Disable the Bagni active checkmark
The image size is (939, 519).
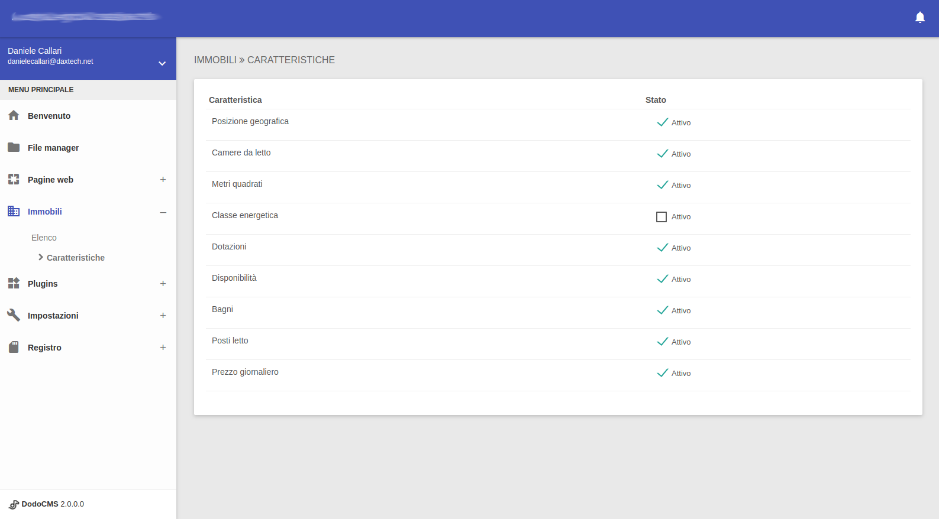coord(662,310)
